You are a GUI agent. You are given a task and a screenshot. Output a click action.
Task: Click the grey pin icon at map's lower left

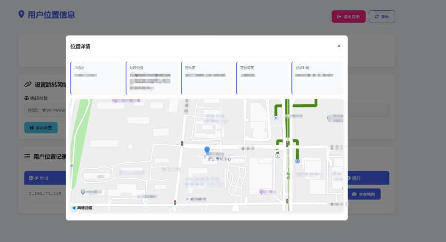point(83,192)
